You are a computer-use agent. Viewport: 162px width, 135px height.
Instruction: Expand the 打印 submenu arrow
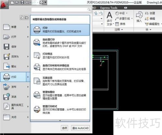pos(28,77)
